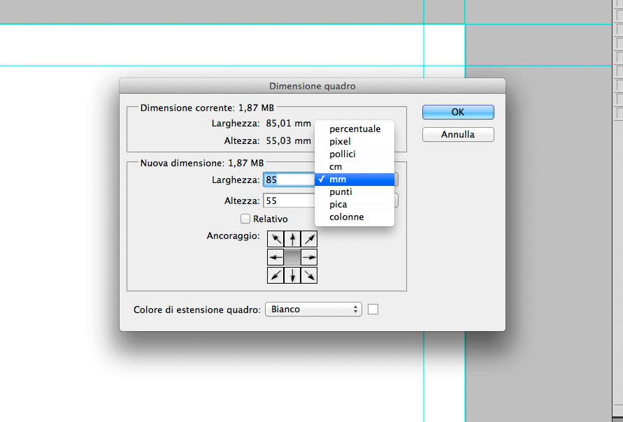623x422 pixels.
Task: Enable the Relativo checkbox
Action: [x=245, y=219]
